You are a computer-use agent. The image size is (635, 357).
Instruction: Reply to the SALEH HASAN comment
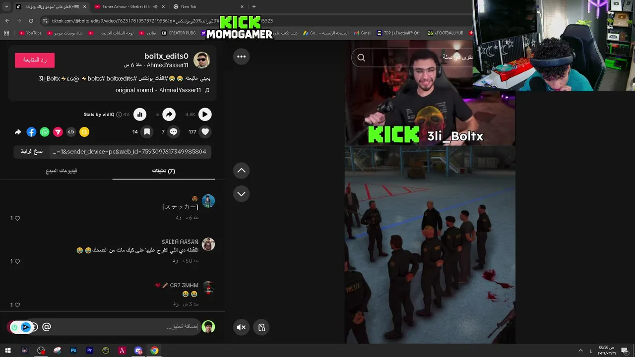point(175,260)
